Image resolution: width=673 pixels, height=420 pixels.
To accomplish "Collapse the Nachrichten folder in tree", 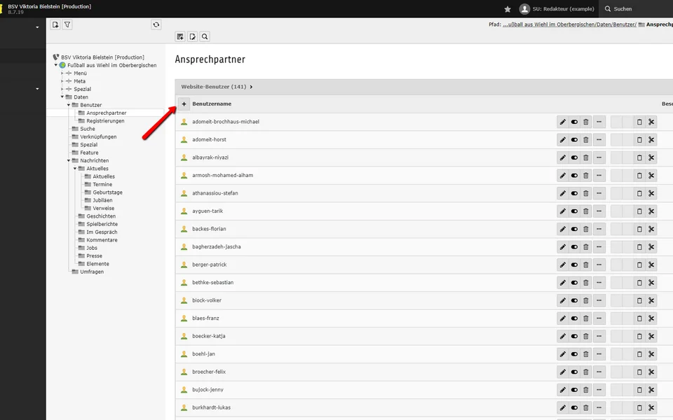I will point(69,161).
